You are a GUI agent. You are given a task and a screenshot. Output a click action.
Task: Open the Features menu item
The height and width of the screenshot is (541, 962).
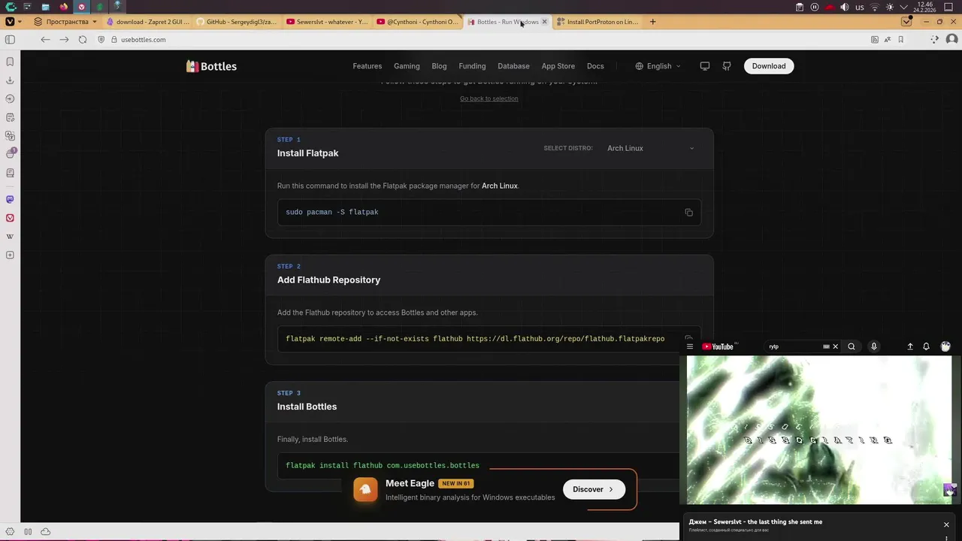point(368,66)
